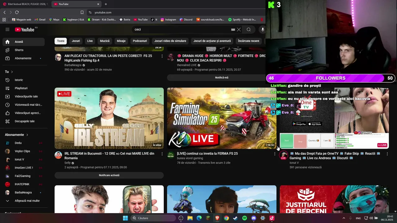
Task: Open the hyghman | Kick bookmark
Action: pos(74,20)
